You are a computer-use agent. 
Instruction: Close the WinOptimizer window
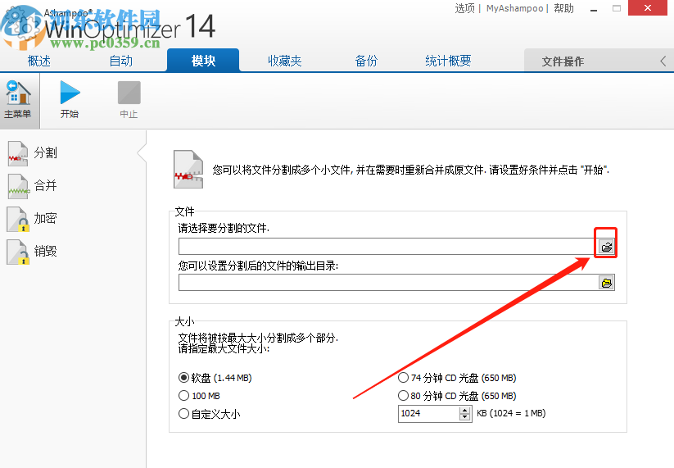tap(648, 7)
